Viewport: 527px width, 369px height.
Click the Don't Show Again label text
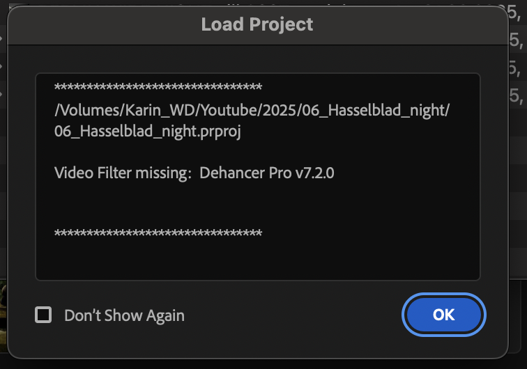click(124, 315)
